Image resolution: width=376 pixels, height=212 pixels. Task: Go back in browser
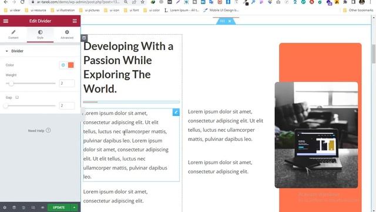[x=5, y=2]
